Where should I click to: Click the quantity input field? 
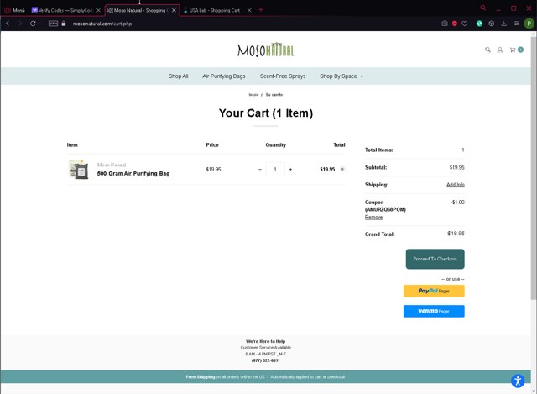point(275,169)
